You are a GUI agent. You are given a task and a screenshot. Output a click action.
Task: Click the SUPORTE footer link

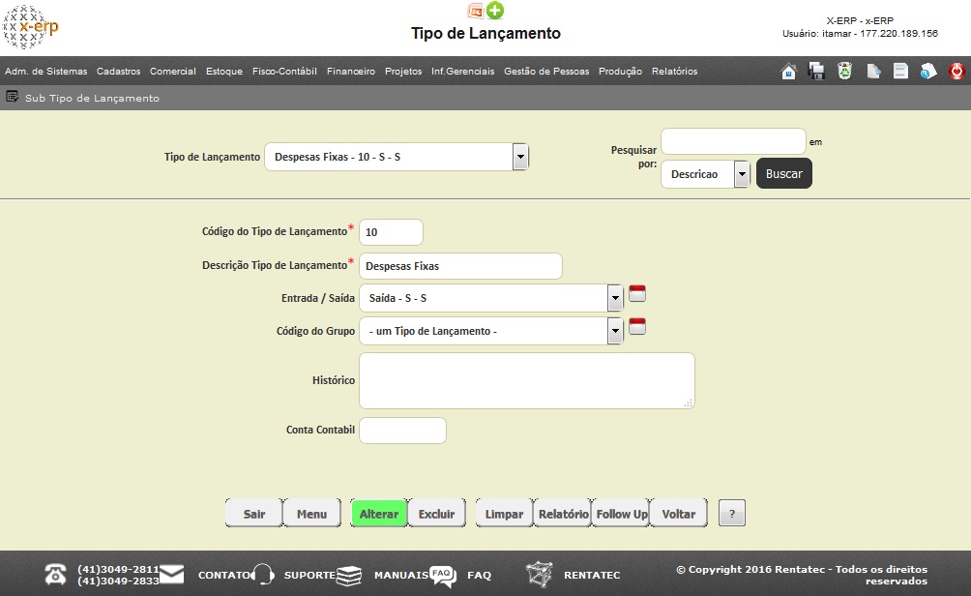pyautogui.click(x=309, y=575)
